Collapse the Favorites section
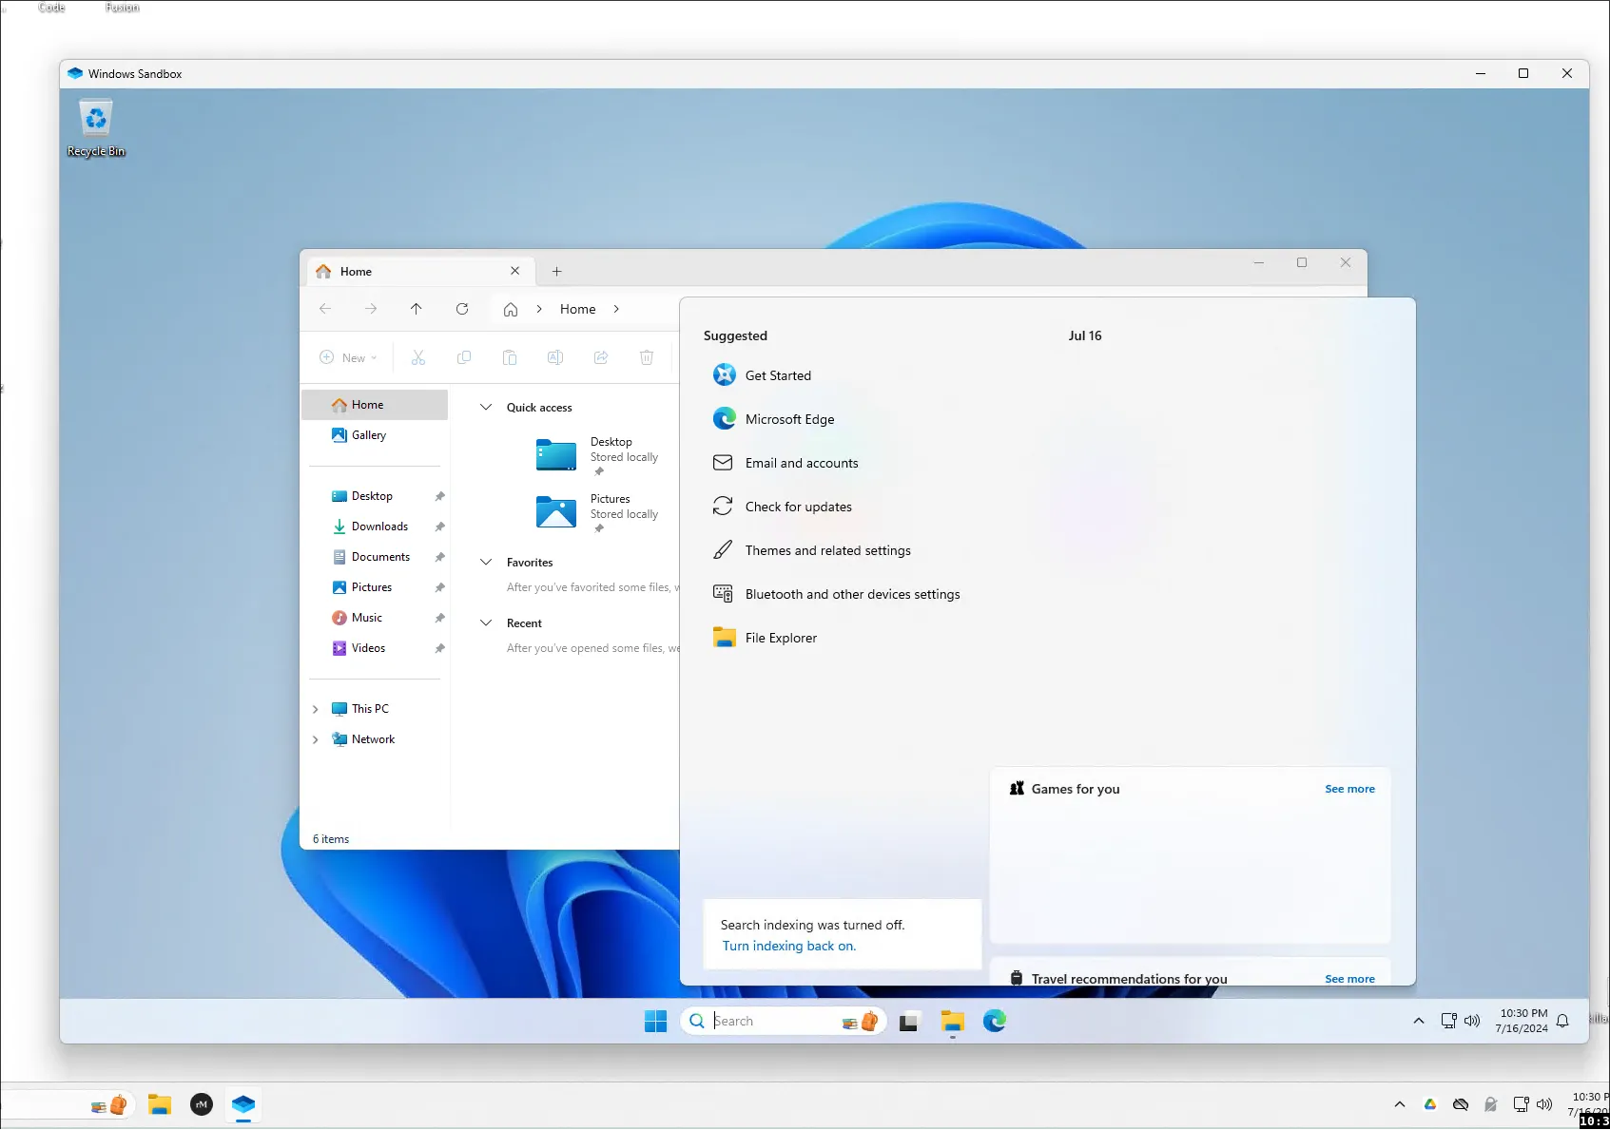The width and height of the screenshot is (1610, 1130). click(486, 563)
